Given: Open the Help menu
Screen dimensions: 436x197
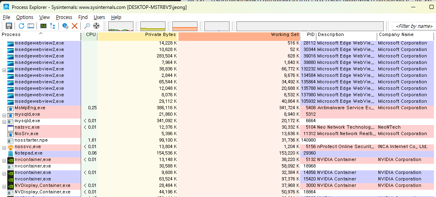Looking at the screenshot, I should [x=116, y=17].
